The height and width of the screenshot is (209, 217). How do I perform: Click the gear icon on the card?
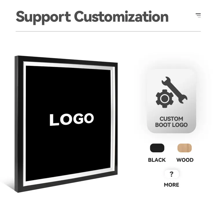[165, 99]
